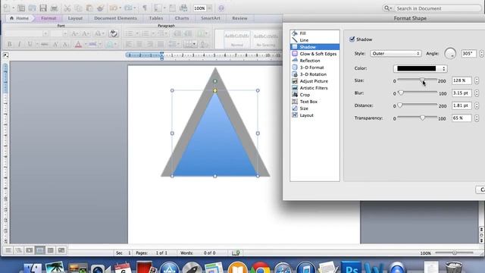Click the shadow Angle dial
This screenshot has height=273, width=485.
450,54
